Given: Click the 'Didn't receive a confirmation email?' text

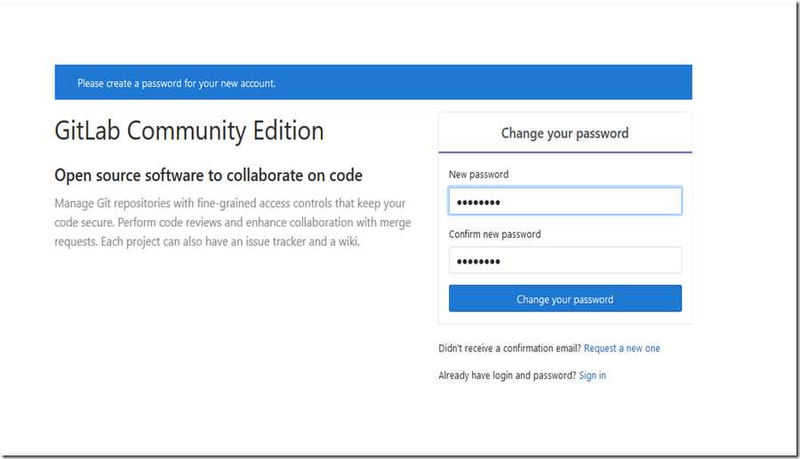Looking at the screenshot, I should (509, 348).
